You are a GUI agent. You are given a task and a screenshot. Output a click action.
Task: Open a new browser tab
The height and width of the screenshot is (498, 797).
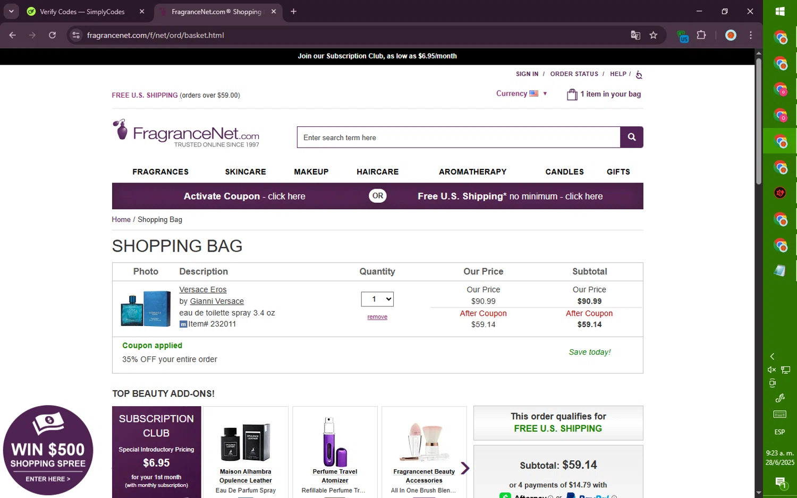[x=293, y=11]
